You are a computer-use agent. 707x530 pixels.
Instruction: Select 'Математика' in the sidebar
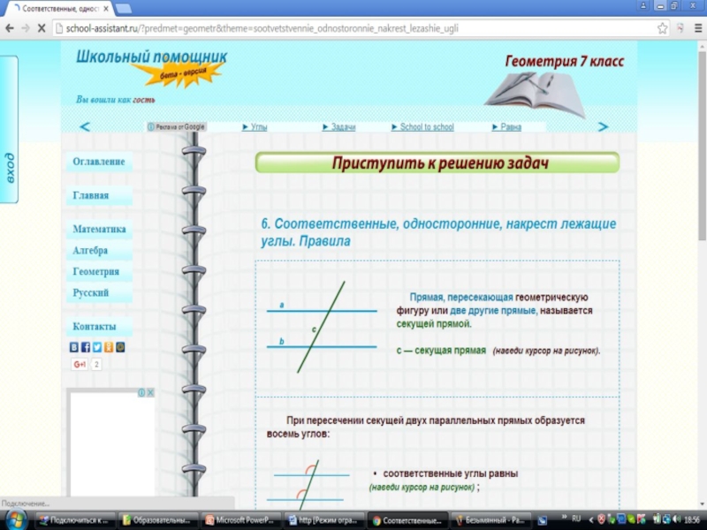point(99,229)
